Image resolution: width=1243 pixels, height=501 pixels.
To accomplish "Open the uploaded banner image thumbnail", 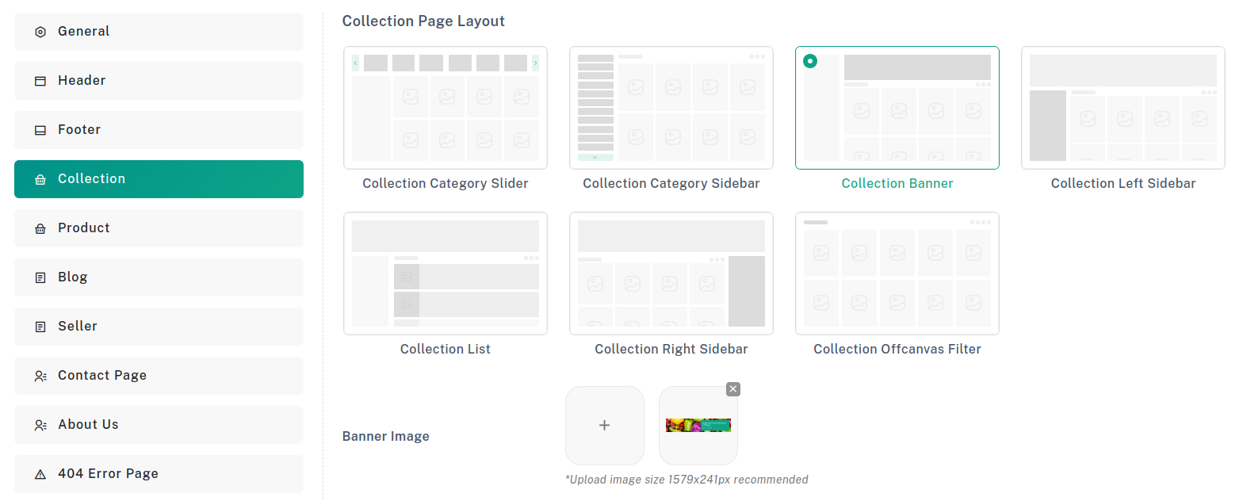I will pyautogui.click(x=698, y=426).
